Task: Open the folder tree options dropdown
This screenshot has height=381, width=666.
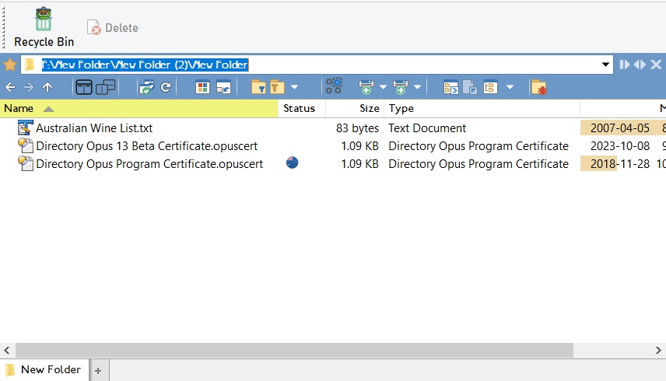Action: pos(510,87)
